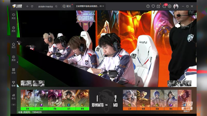The width and height of the screenshot is (207, 116).
Task: Minimize the Douyu window
Action: [x=183, y=6]
